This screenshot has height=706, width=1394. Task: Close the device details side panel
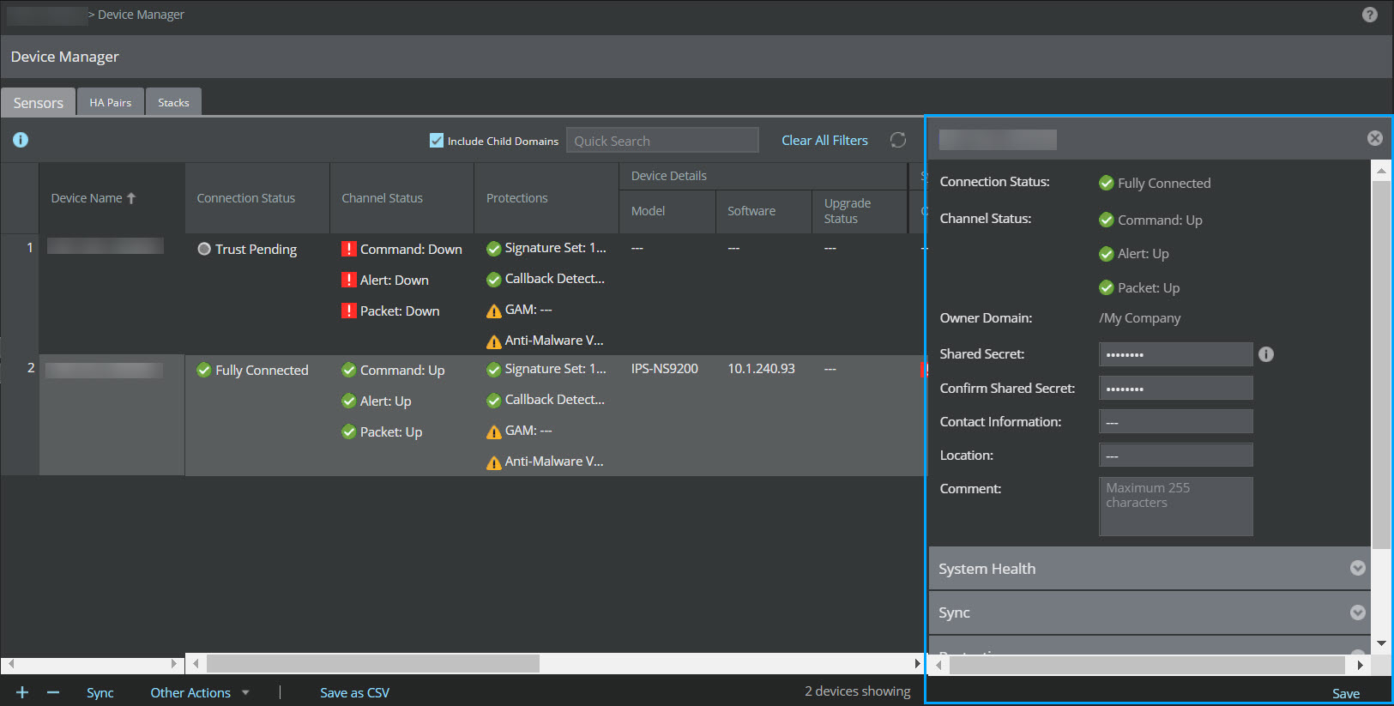(x=1375, y=138)
